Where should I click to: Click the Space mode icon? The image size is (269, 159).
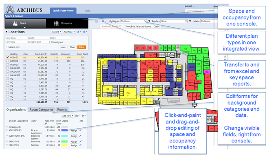pyautogui.click(x=15, y=24)
